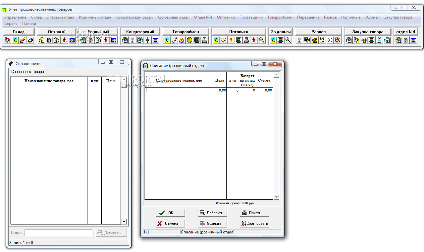Open the Розничный отдел menu
This screenshot has width=424, height=252.
95,17
